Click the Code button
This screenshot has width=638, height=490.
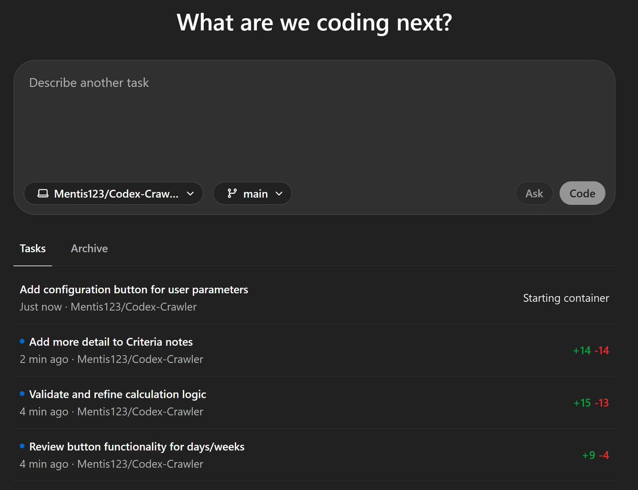coord(582,194)
